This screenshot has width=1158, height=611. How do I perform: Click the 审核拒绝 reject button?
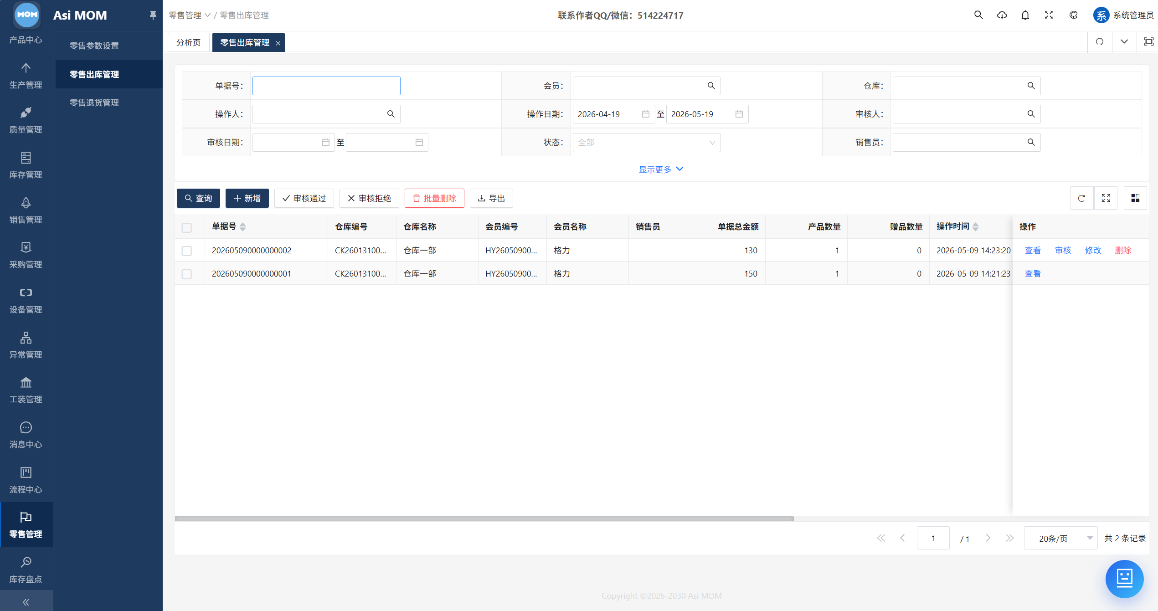[x=369, y=198]
